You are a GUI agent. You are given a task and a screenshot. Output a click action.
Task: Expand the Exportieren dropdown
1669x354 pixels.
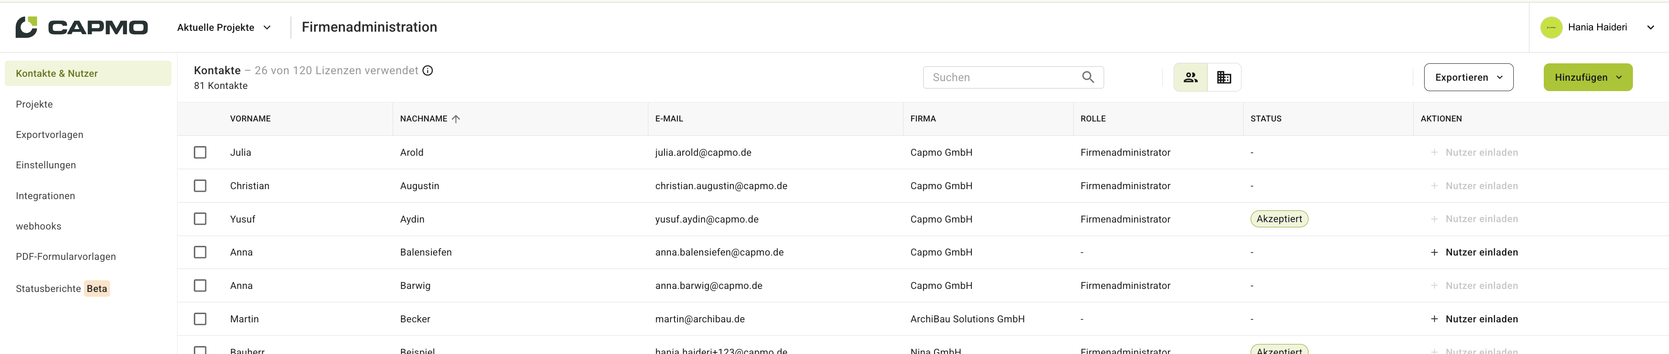tap(1468, 78)
